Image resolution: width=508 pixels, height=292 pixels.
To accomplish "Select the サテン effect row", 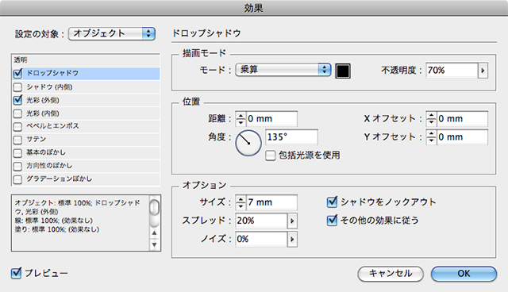I will coord(86,140).
